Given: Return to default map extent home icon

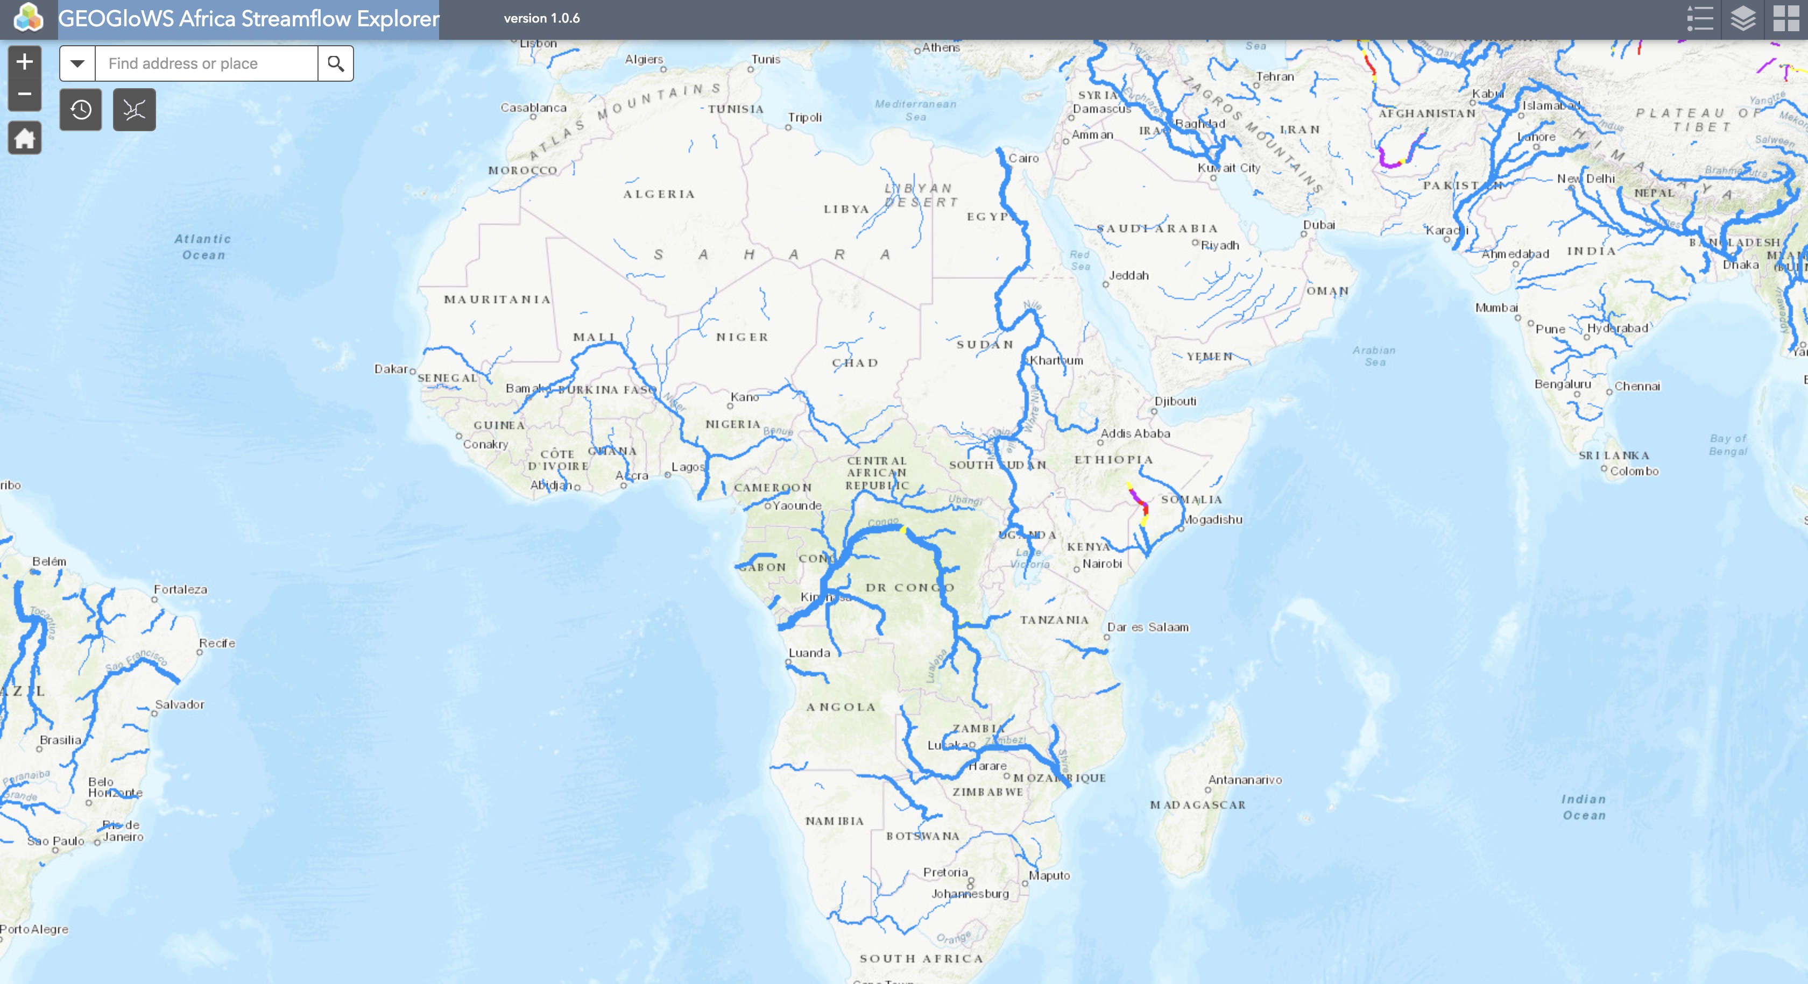Looking at the screenshot, I should coord(25,138).
